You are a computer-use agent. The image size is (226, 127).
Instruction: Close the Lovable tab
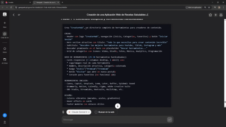click(30, 2)
